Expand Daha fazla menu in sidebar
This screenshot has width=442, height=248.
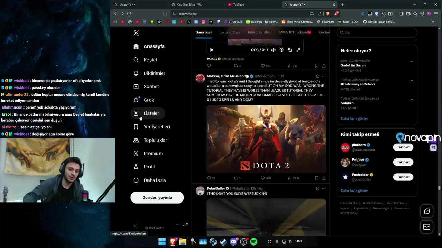(x=150, y=180)
